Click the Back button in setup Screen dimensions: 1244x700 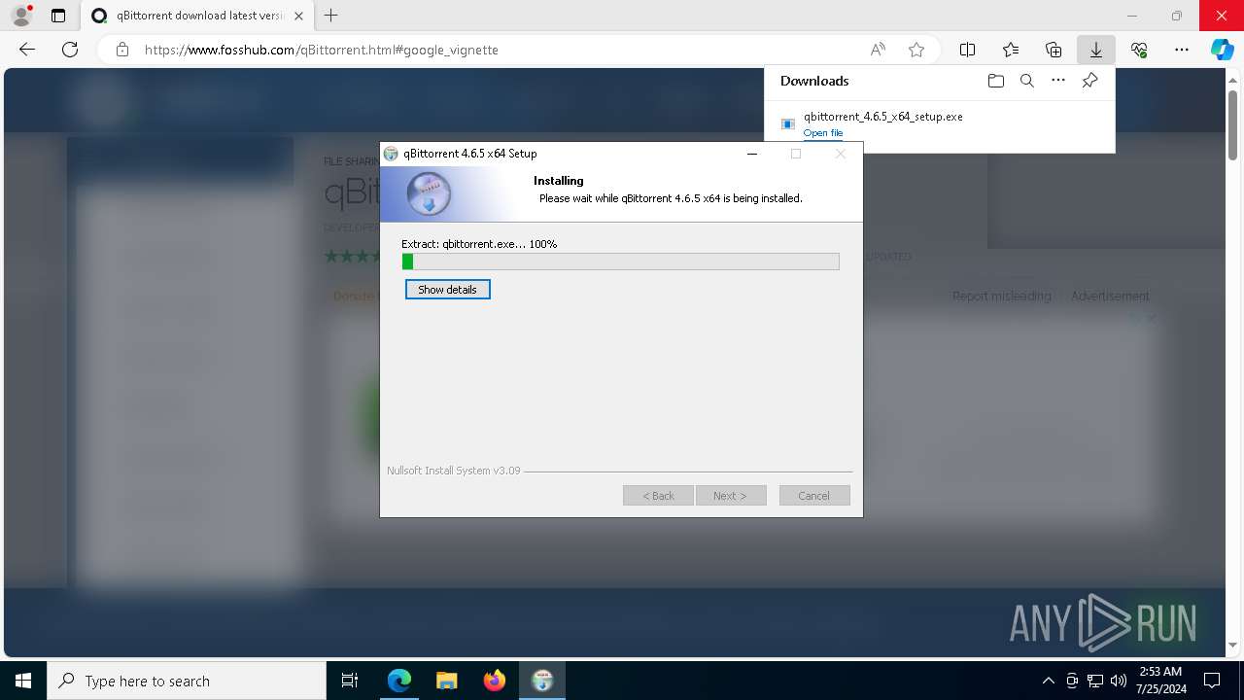point(658,496)
